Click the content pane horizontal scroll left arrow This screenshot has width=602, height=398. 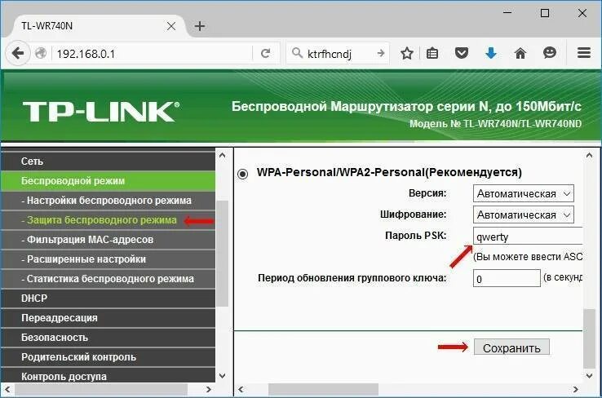click(241, 390)
